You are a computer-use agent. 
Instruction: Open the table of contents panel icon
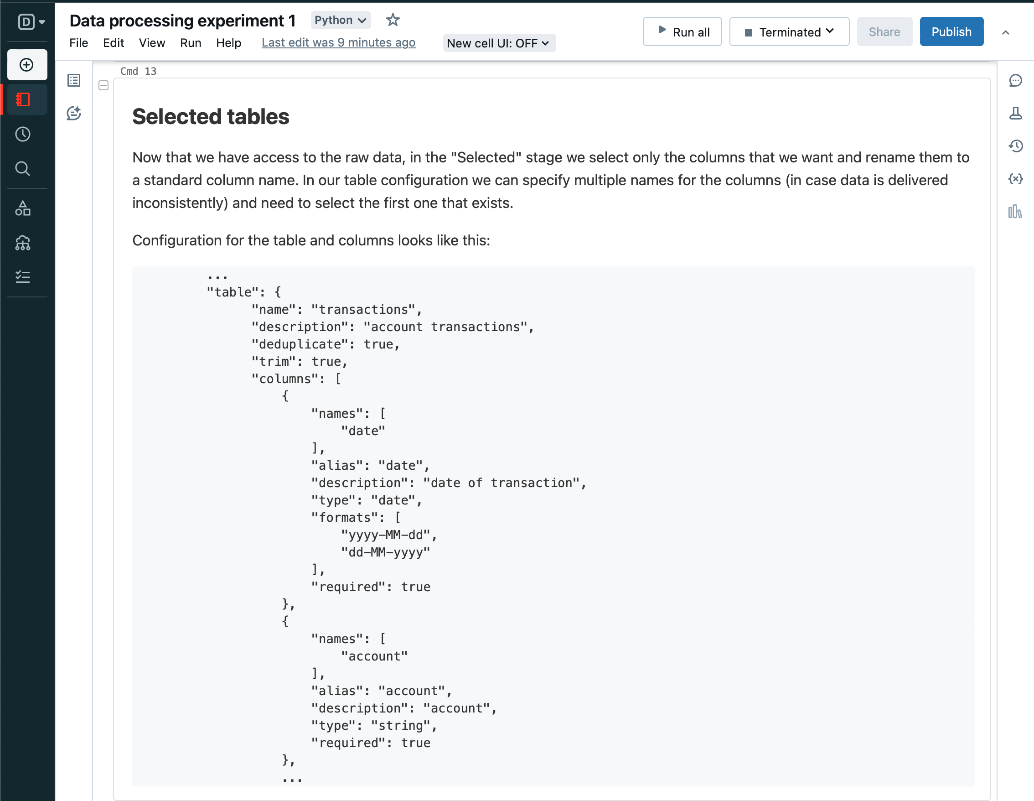point(74,81)
